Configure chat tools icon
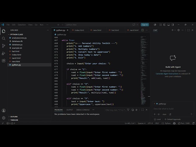Image resolution: width=196 pixels, height=147 pixels. point(170,114)
